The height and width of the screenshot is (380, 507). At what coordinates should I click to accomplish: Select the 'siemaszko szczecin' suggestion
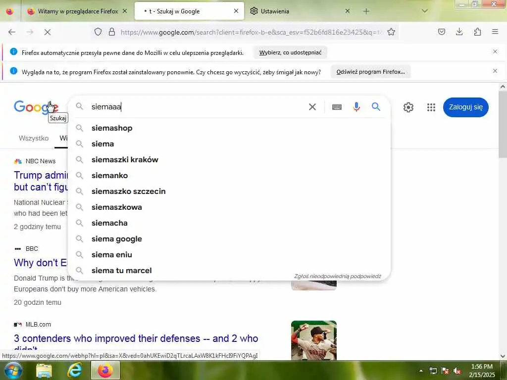tap(230, 191)
